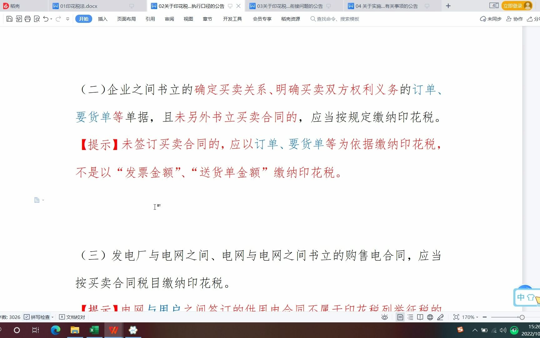Open the 170% zoom level dropdown
The width and height of the screenshot is (540, 338).
[470, 317]
